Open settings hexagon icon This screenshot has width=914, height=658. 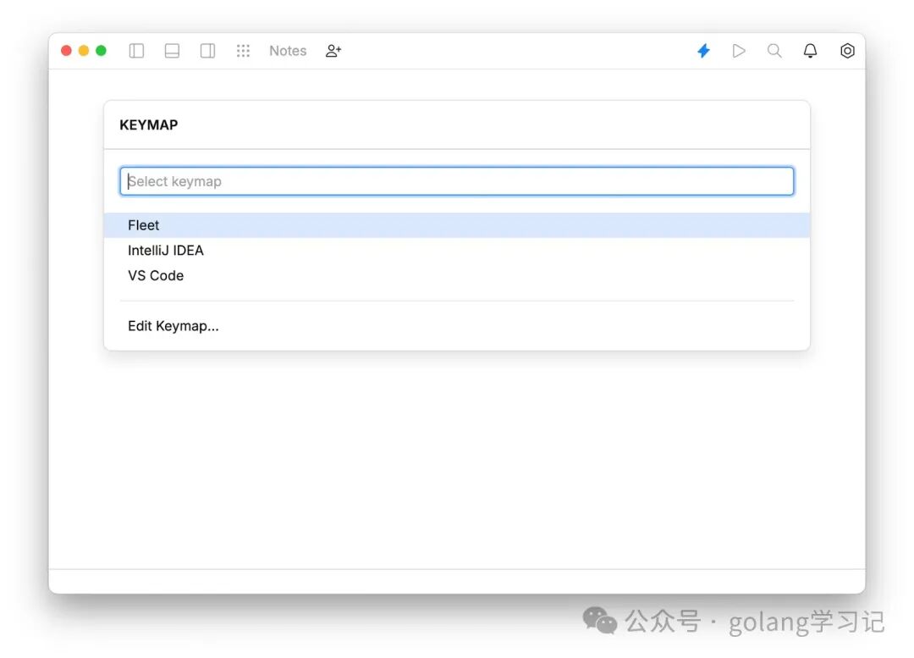(847, 51)
